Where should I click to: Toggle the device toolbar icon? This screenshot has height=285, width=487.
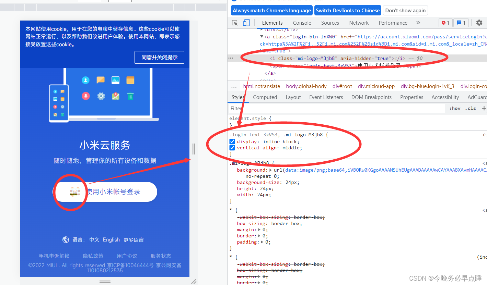(x=246, y=23)
